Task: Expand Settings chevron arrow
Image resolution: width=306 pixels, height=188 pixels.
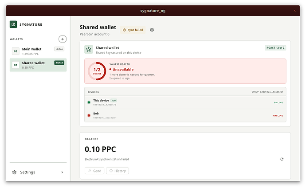Action: pyautogui.click(x=62, y=172)
